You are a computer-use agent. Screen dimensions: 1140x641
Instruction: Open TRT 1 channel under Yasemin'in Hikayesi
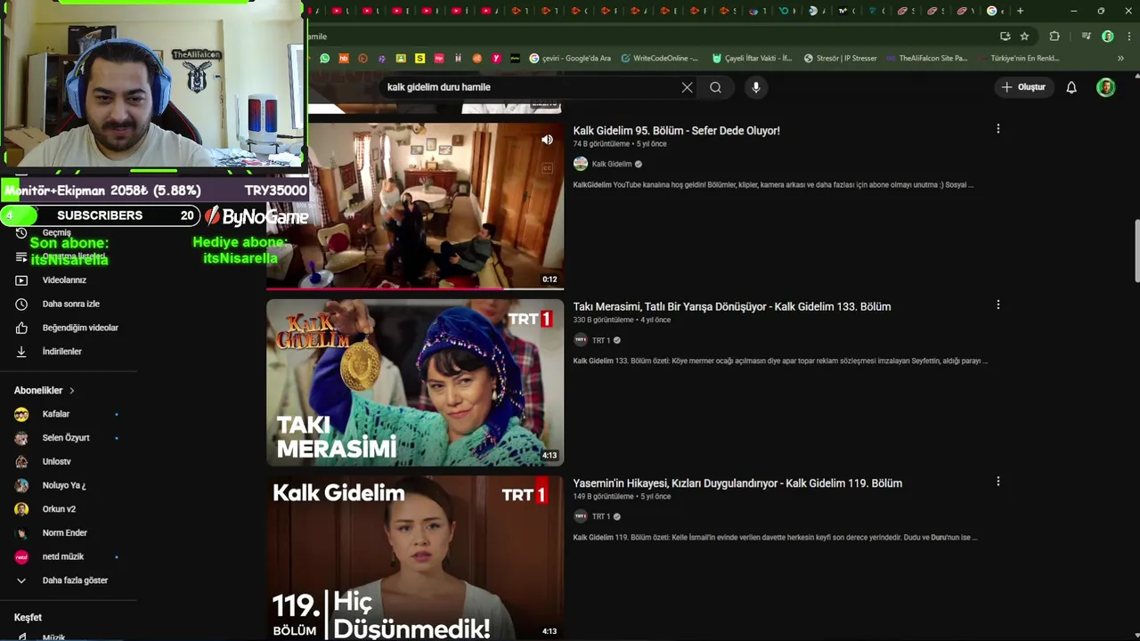[601, 516]
